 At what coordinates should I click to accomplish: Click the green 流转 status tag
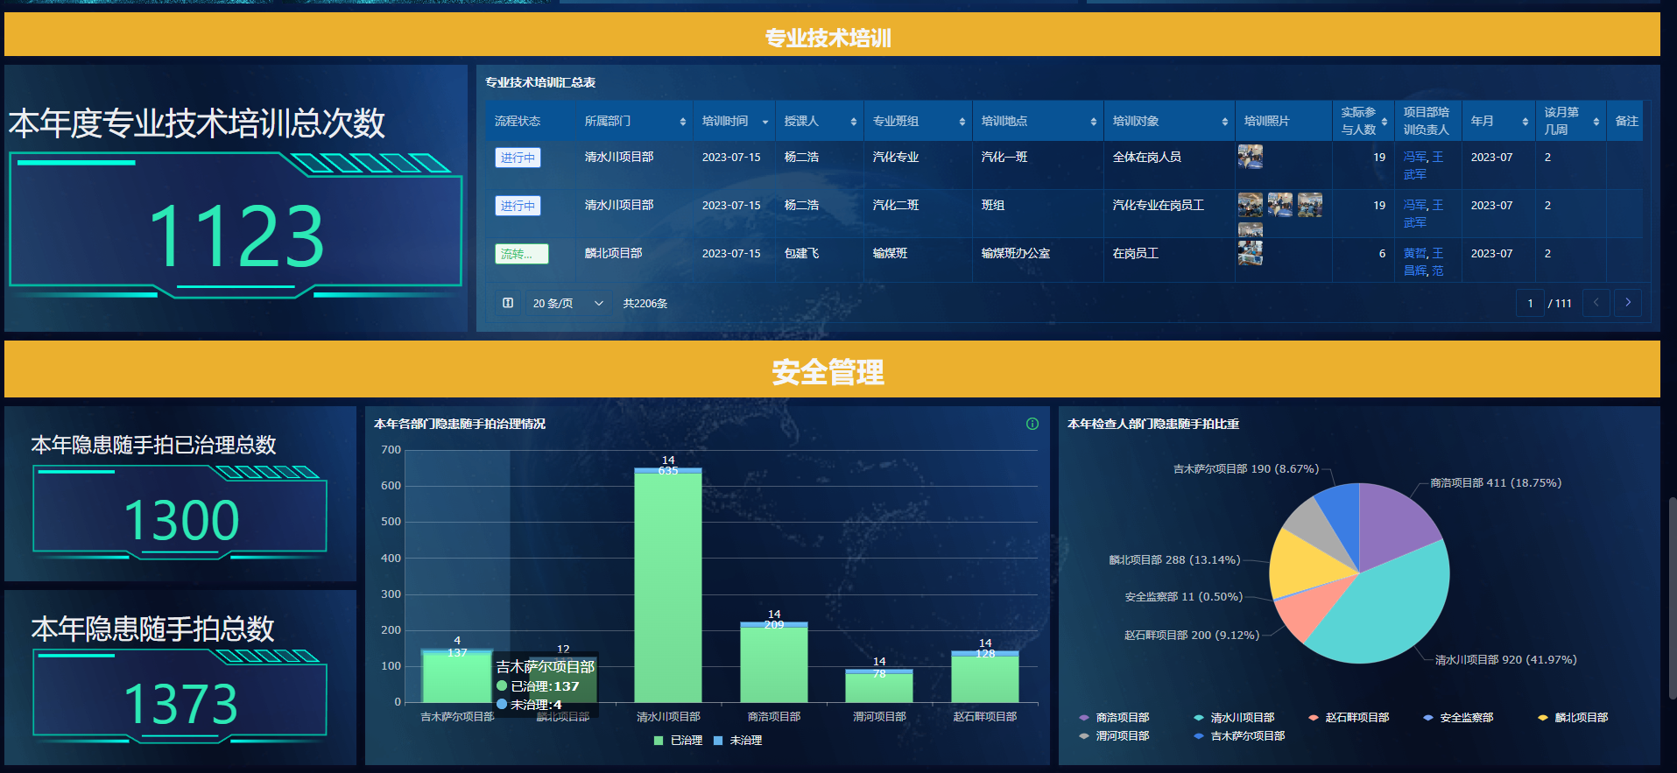tap(521, 254)
